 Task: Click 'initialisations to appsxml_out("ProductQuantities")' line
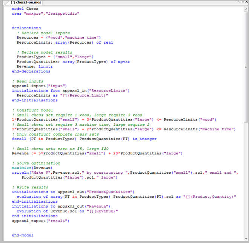coord(73,192)
